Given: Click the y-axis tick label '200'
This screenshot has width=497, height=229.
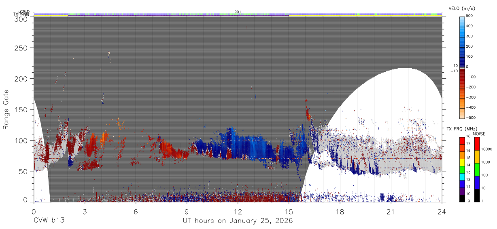Looking at the screenshot, I should (21, 79).
